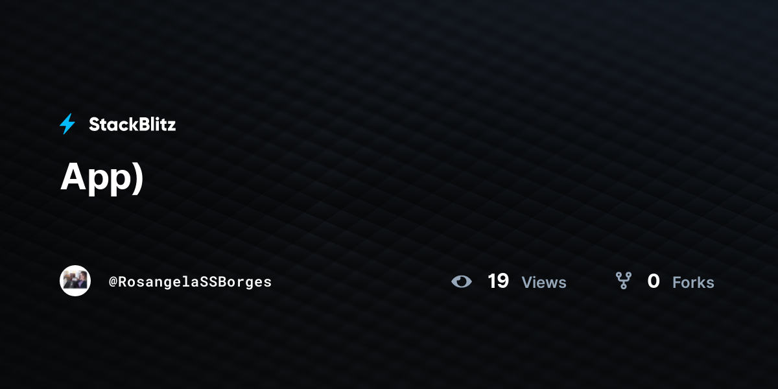Image resolution: width=778 pixels, height=389 pixels.
Task: Select the blue bolt icon next to StackBlitz
Action: coord(67,124)
